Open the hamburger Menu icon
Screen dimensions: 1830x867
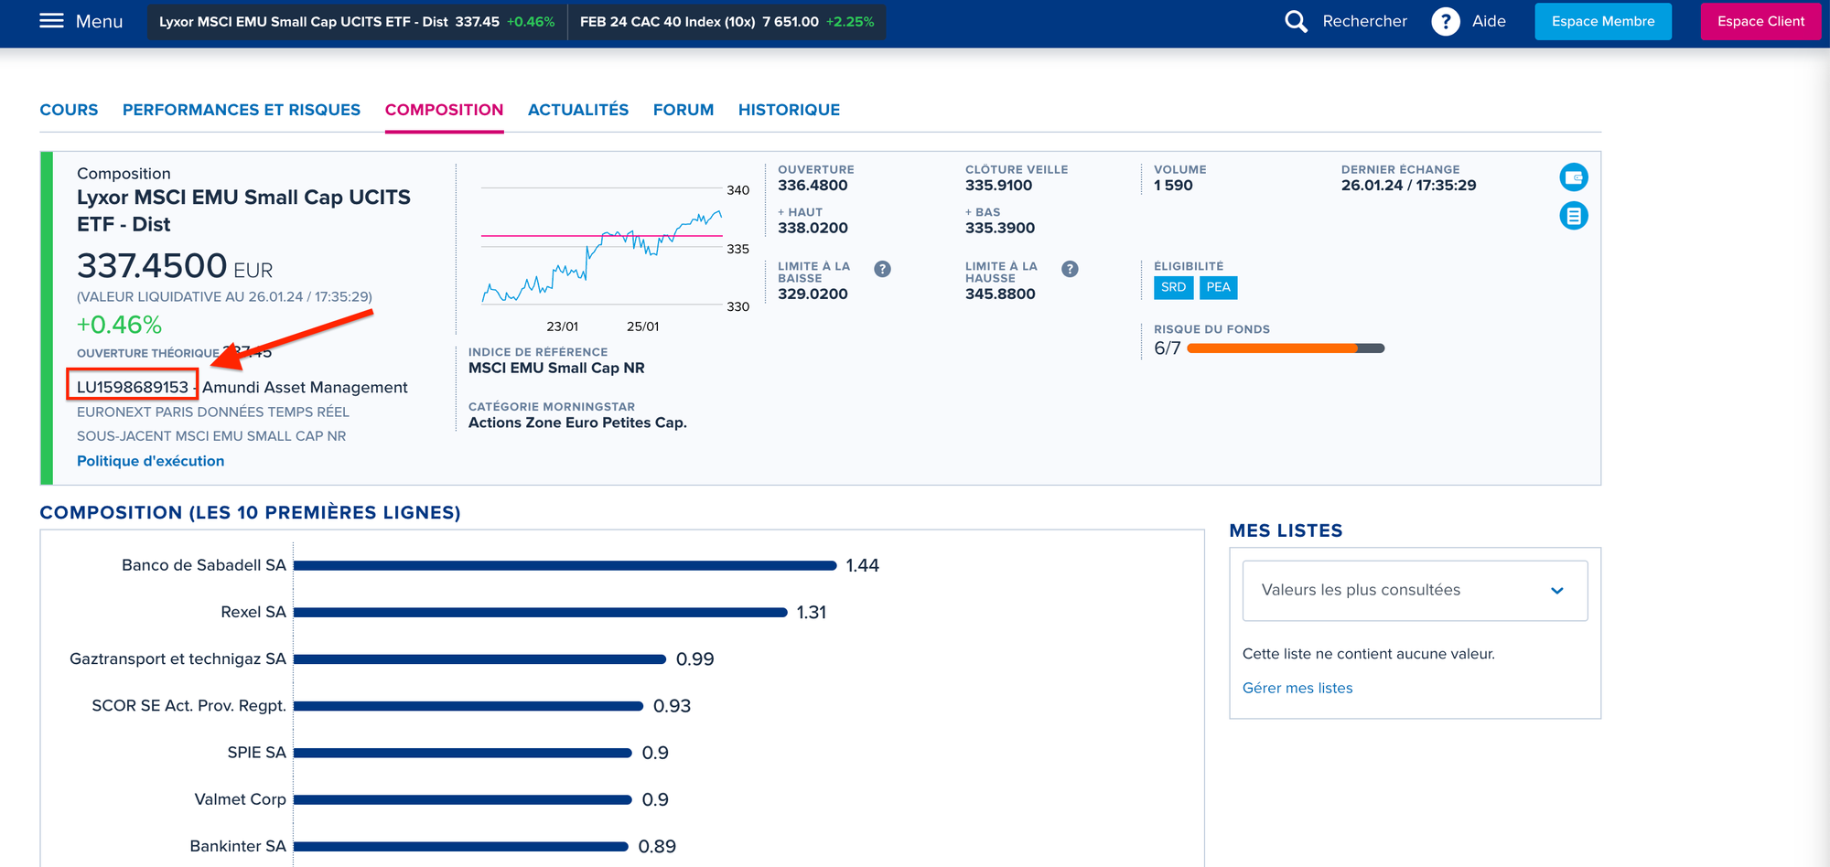[52, 21]
